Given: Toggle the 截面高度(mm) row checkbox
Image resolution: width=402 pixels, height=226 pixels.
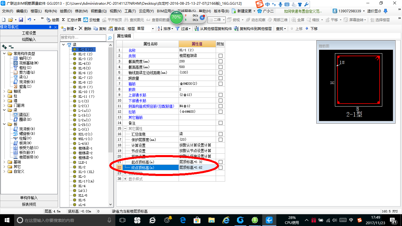Looking at the screenshot, I should click(220, 67).
